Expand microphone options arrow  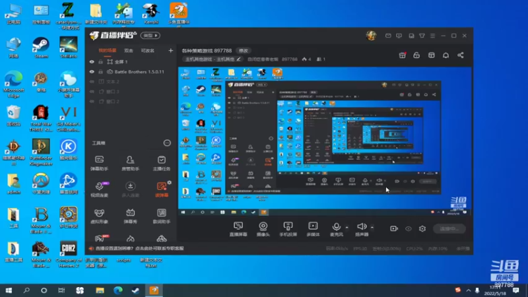347,228
